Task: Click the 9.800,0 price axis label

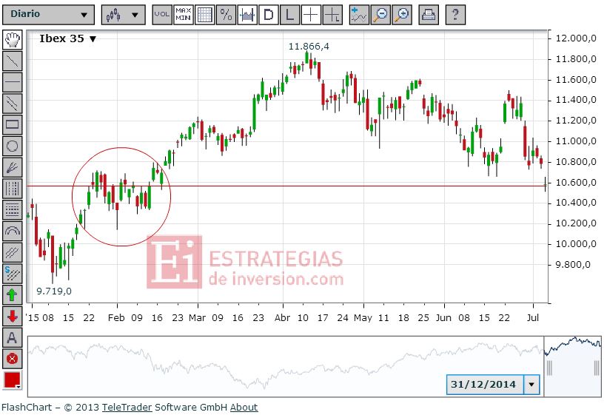Action: [573, 265]
